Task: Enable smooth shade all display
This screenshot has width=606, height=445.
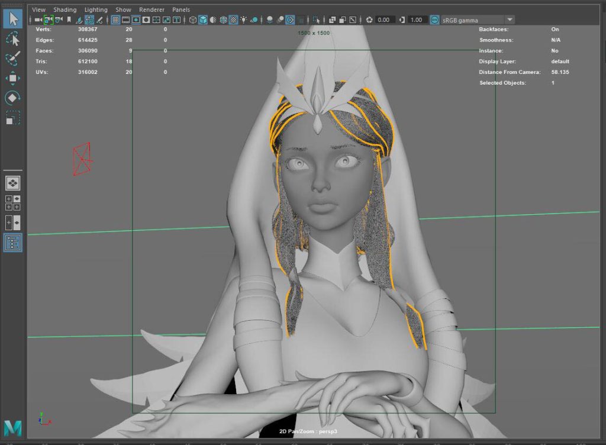Action: (203, 20)
